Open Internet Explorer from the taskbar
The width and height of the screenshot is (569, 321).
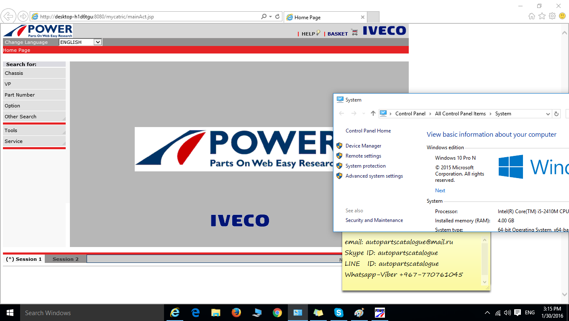point(175,313)
